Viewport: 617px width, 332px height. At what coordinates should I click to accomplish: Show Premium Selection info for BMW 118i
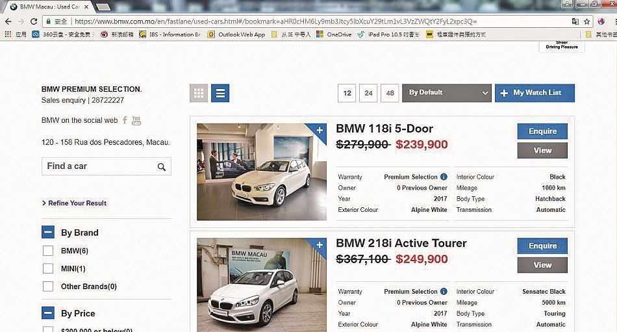tap(444, 177)
